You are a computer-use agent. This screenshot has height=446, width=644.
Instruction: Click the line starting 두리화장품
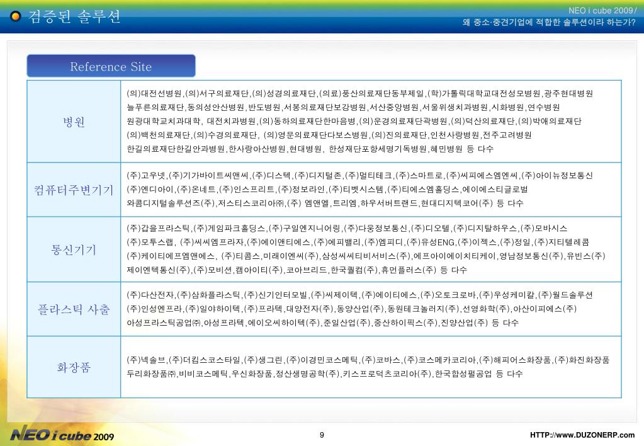(x=324, y=374)
